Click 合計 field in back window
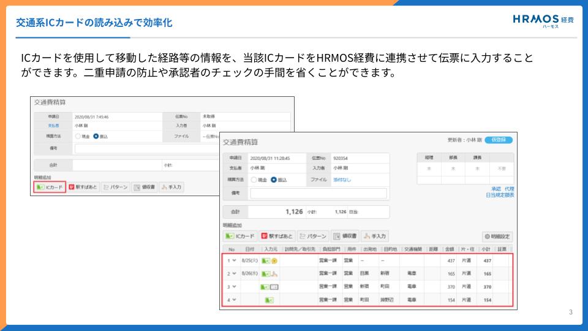This screenshot has height=331, width=588. [x=117, y=165]
